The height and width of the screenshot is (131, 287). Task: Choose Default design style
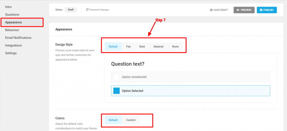coord(113,47)
